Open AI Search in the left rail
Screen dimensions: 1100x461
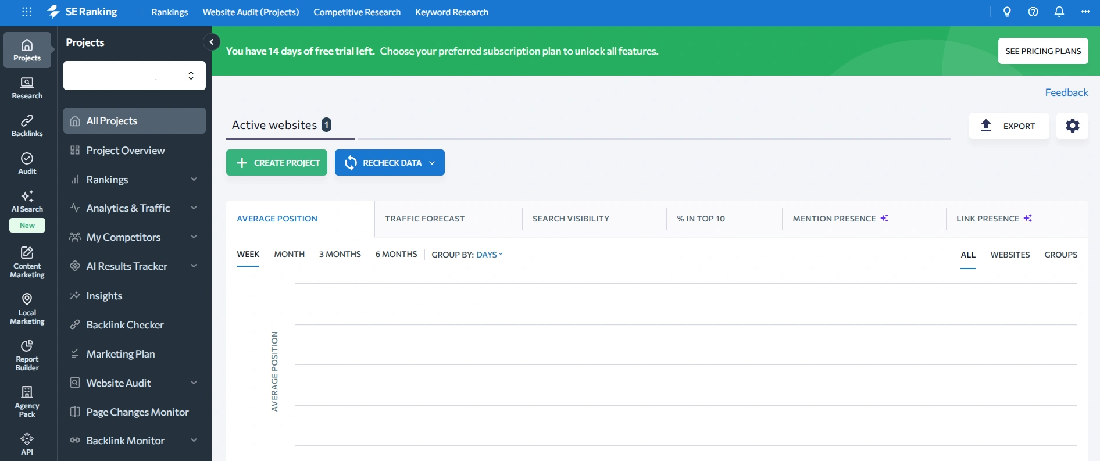27,201
